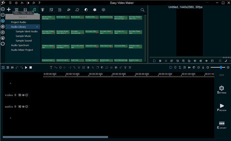Click the search magnifier in library panel

tap(142, 10)
